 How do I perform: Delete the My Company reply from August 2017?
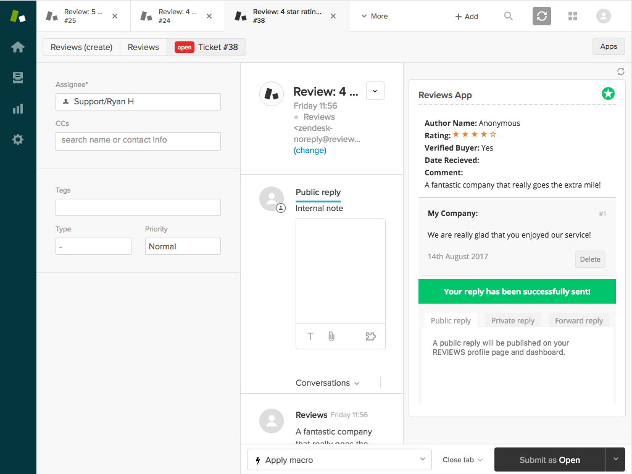[x=589, y=259]
